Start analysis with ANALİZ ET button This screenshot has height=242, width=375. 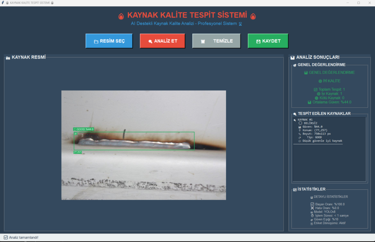click(x=162, y=41)
